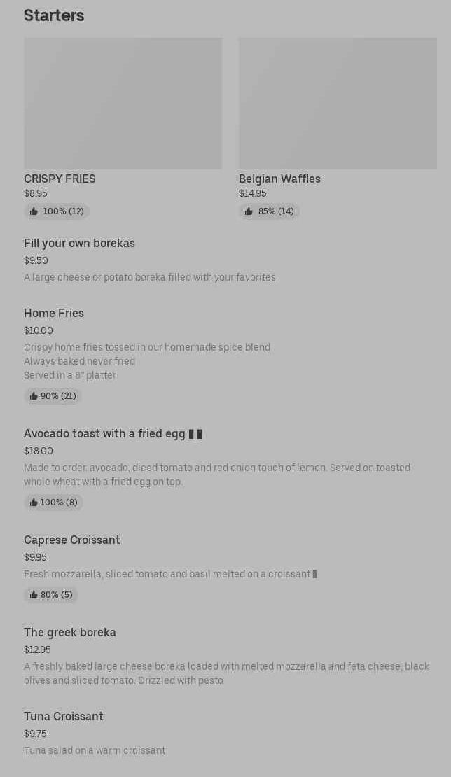This screenshot has width=451, height=777.
Task: Select the Fill your own borekas item
Action: tap(79, 244)
